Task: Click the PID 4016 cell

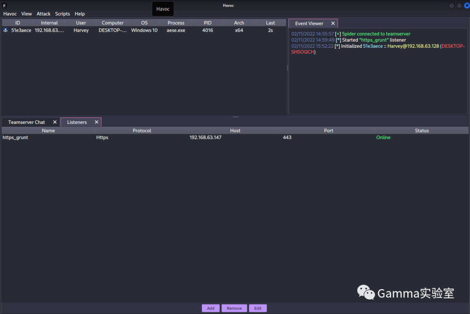Action: [x=208, y=30]
